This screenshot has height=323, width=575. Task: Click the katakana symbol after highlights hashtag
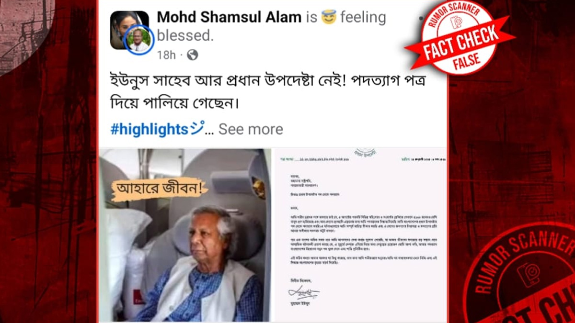(x=197, y=128)
